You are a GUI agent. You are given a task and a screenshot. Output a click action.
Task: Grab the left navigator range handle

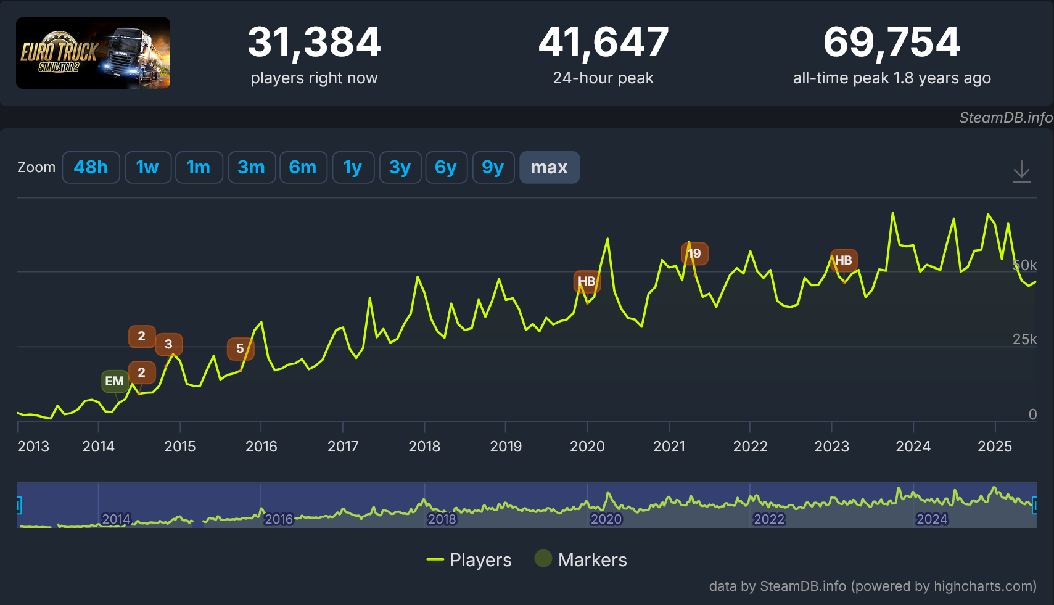19,506
